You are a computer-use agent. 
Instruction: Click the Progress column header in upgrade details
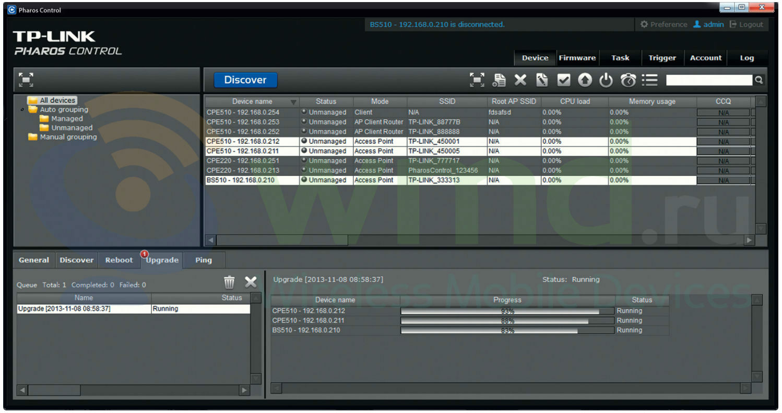pyautogui.click(x=507, y=300)
